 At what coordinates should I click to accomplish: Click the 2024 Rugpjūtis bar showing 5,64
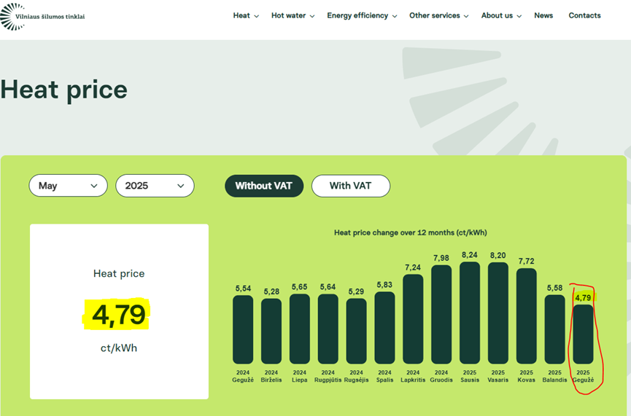pyautogui.click(x=328, y=329)
